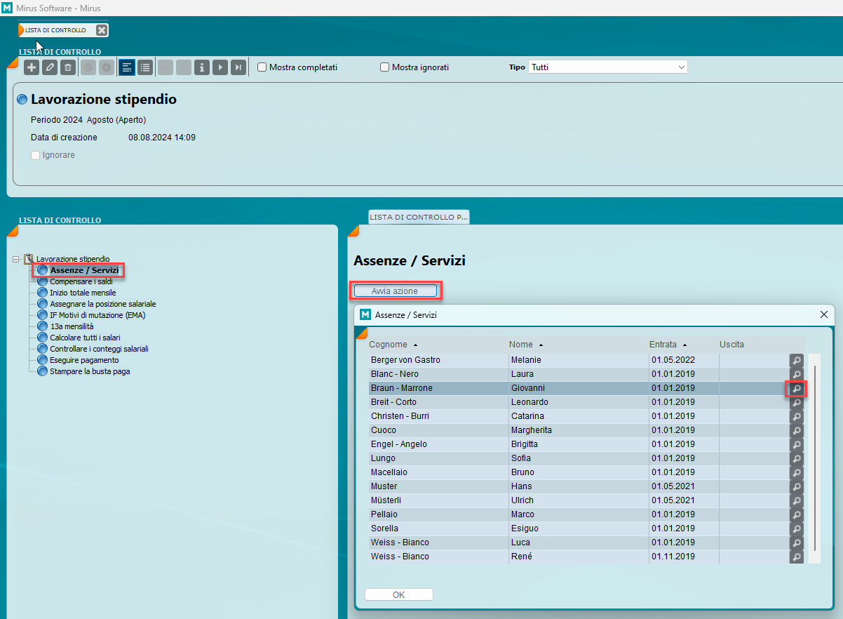This screenshot has height=619, width=843.
Task: Enable the Mostra ignorati checkbox
Action: pos(384,67)
